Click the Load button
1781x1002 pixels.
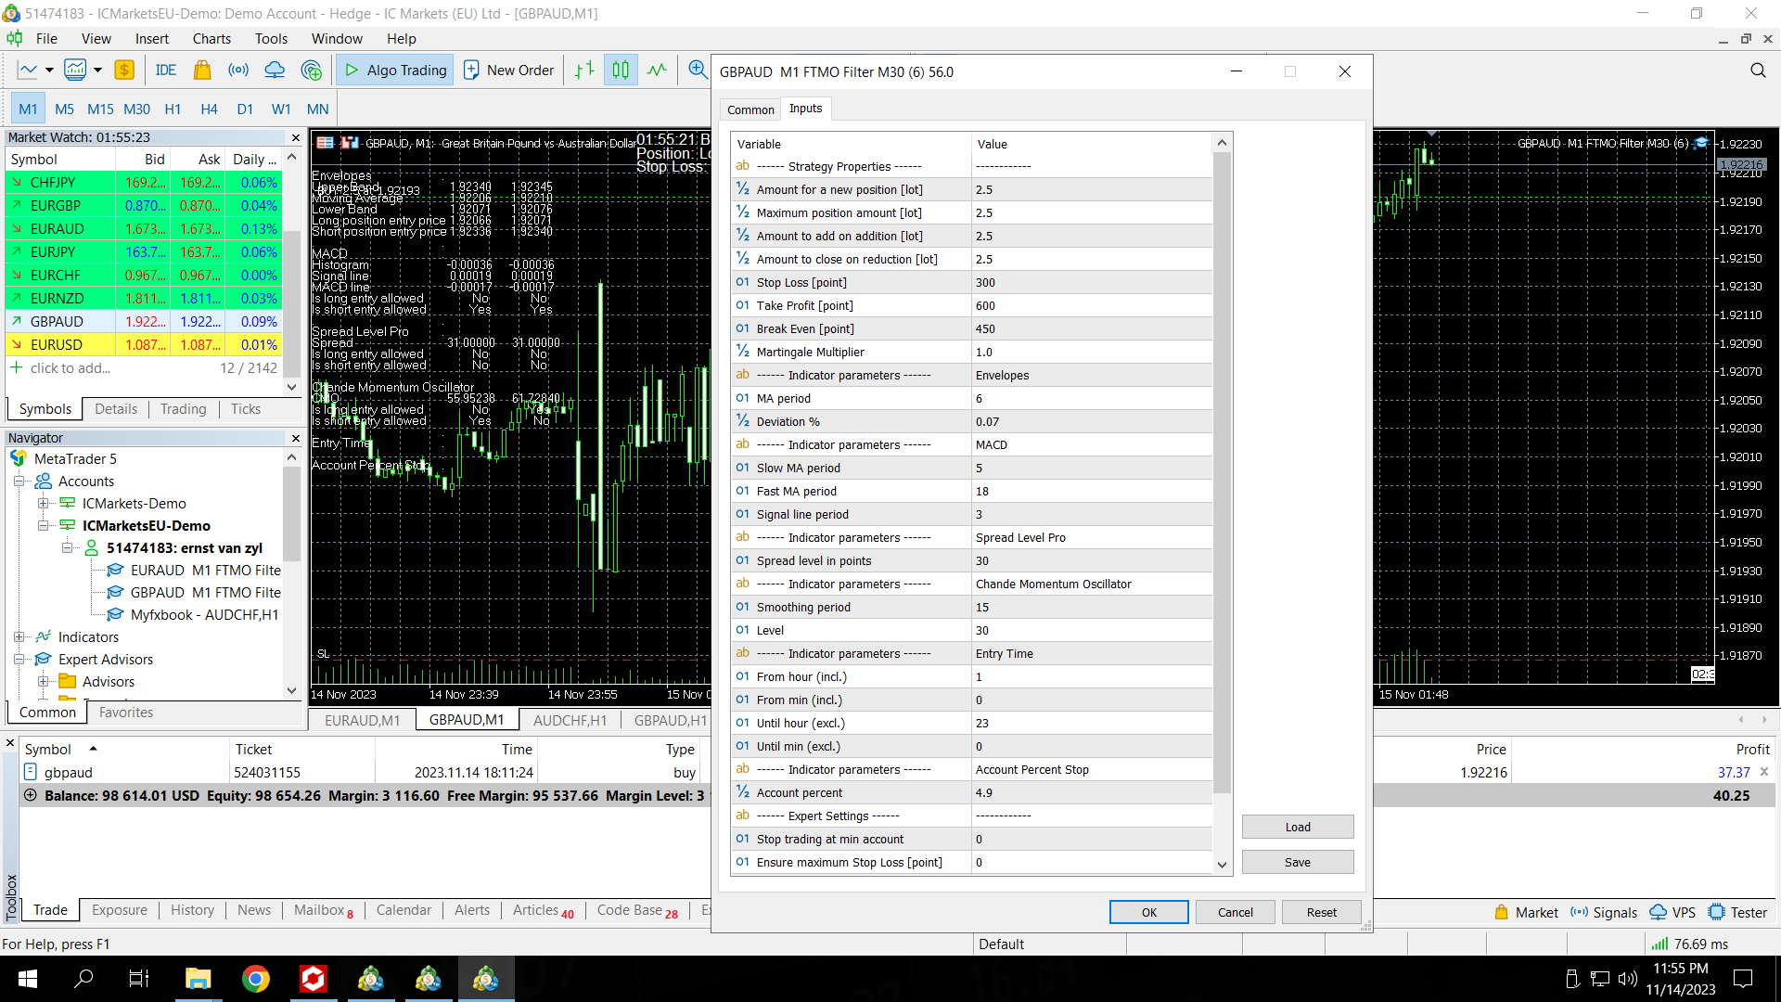[1298, 827]
